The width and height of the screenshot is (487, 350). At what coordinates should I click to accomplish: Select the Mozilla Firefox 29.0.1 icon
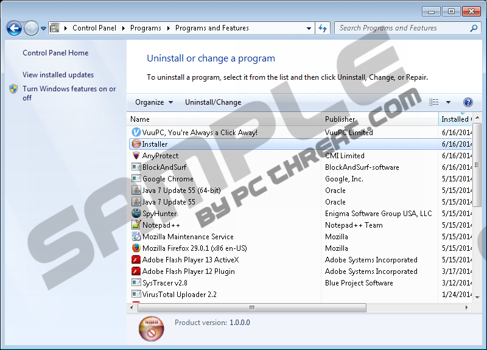[136, 248]
